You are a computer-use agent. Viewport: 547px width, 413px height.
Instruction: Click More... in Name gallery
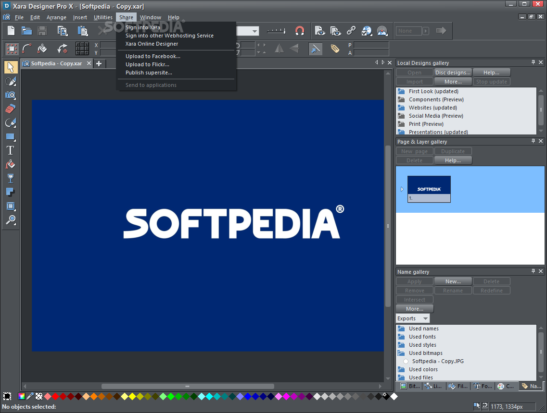(414, 308)
